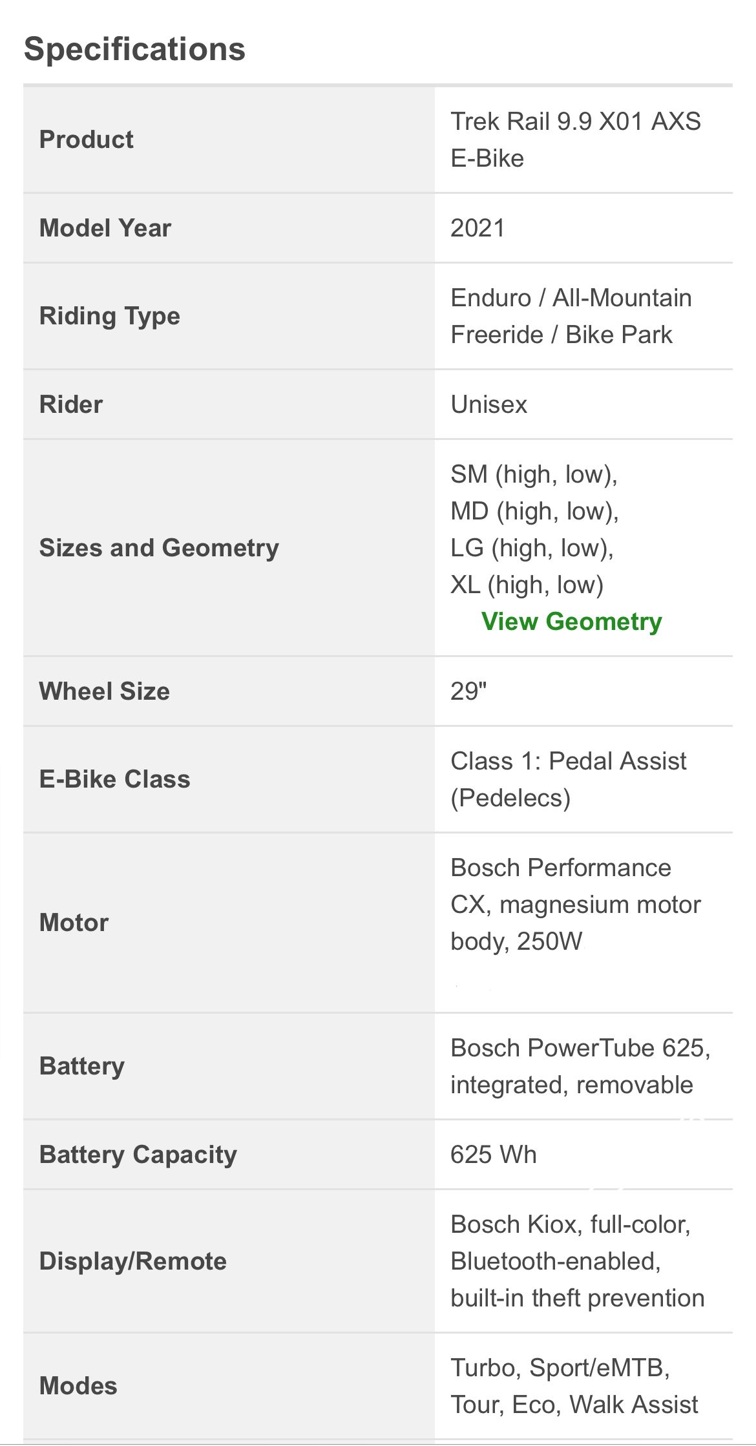Select the SM (high, low) size entry
Screen dimensions: 756x1446
[534, 474]
